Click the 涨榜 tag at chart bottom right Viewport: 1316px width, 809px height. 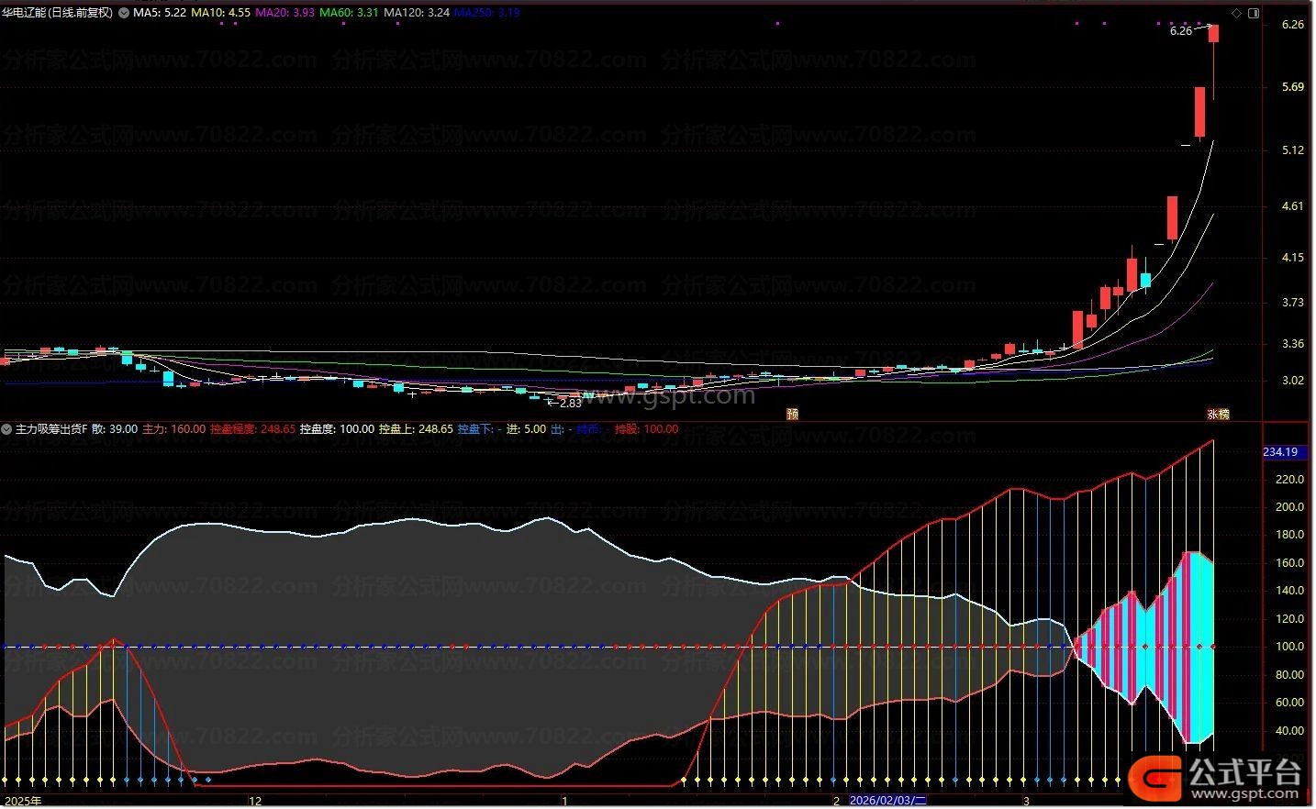tap(1218, 414)
